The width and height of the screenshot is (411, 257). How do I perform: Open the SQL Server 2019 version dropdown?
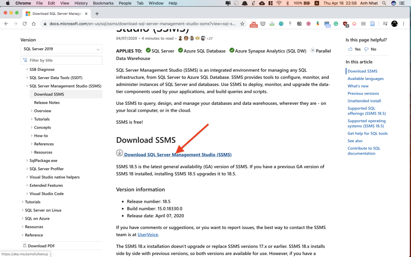click(61, 49)
